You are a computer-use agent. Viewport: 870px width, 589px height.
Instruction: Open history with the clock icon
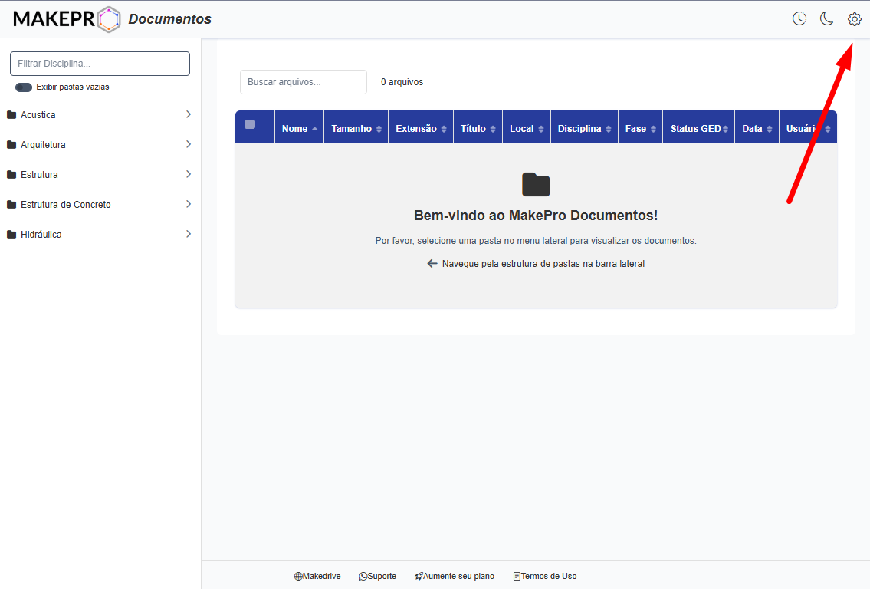tap(799, 19)
